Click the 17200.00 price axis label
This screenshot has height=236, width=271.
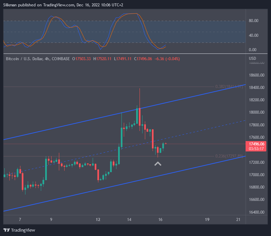(x=257, y=162)
